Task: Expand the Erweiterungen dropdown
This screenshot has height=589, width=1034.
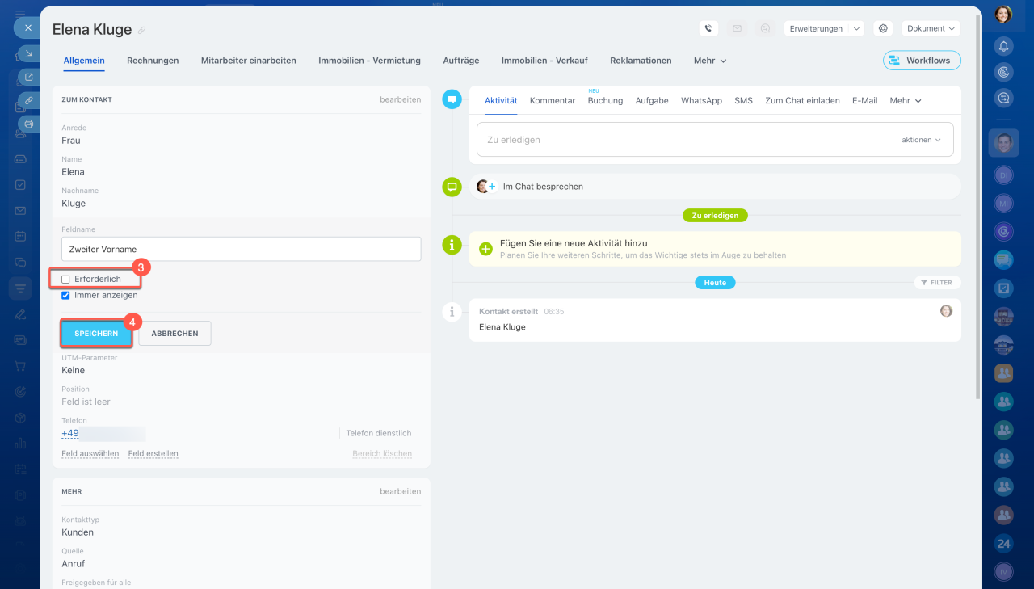Action: 823,28
